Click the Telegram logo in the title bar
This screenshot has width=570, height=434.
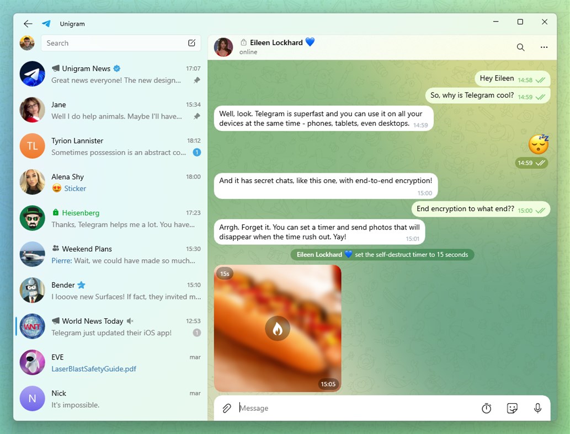[46, 24]
